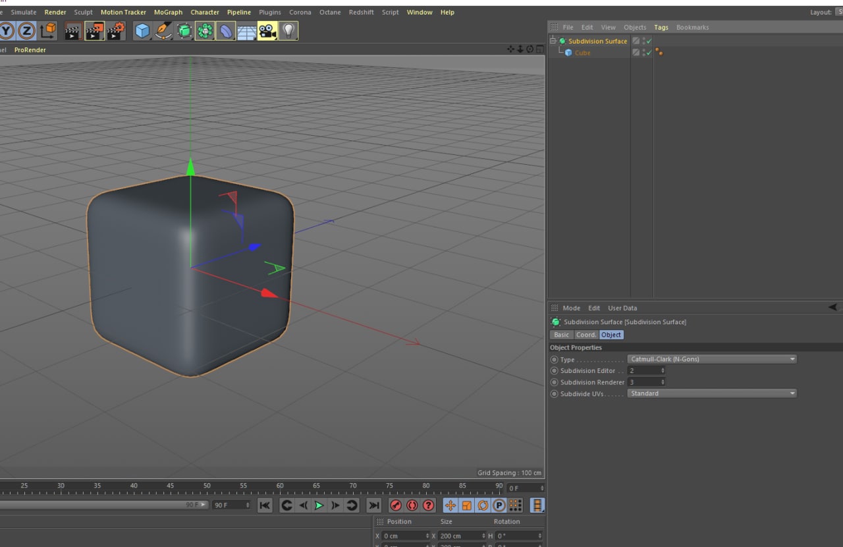Viewport: 843px width, 547px height.
Task: Click Subdivision Editor animation dot
Action: coord(554,371)
